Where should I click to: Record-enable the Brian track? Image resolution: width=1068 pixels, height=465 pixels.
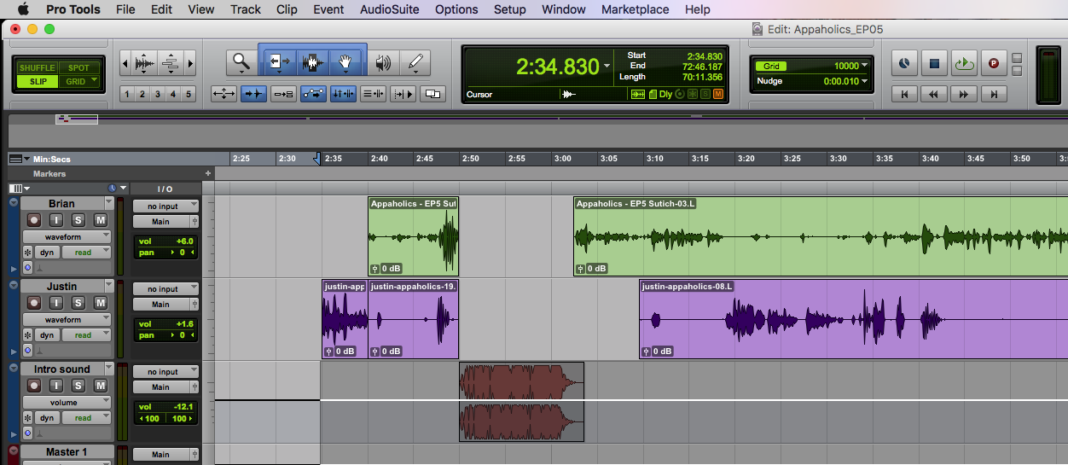click(33, 220)
